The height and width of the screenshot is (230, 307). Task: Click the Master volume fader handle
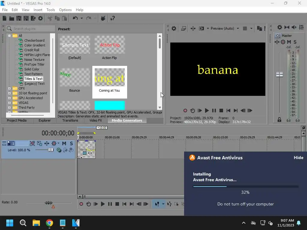(x=279, y=74)
